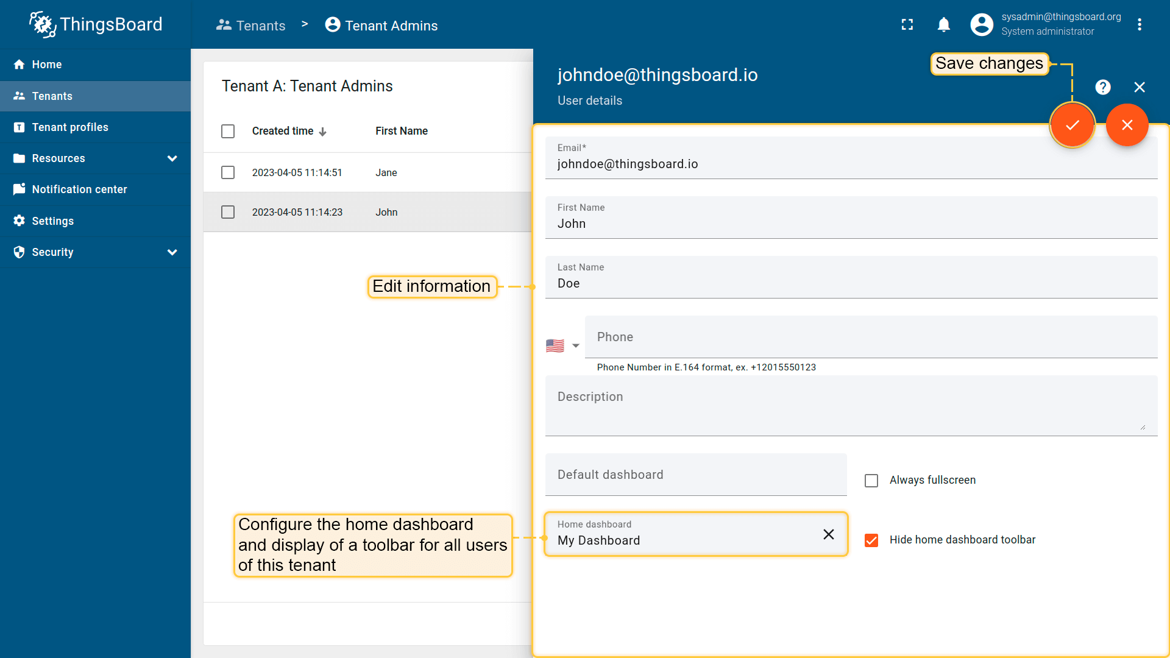Apply changes with the orange checkmark button

pos(1072,125)
